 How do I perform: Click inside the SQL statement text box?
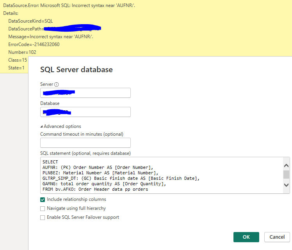[162, 175]
